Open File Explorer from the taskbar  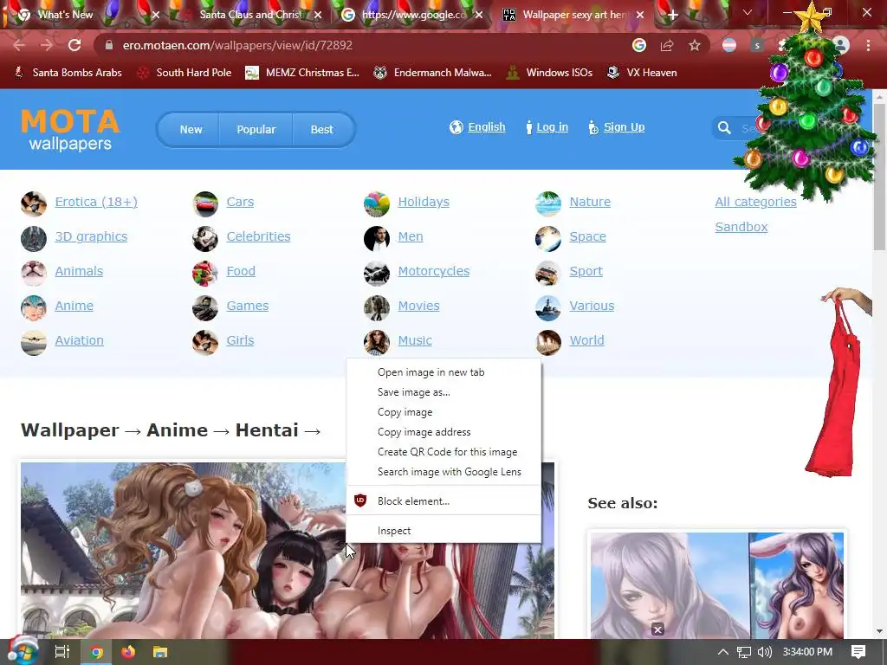click(160, 652)
